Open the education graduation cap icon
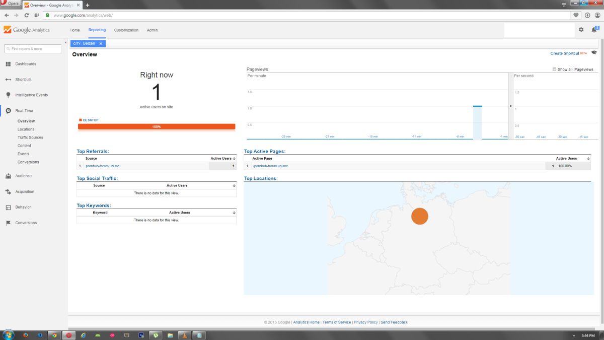The width and height of the screenshot is (604, 340). coord(594,52)
